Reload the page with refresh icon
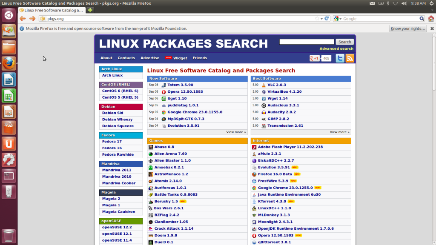The height and width of the screenshot is (245, 436). [x=327, y=19]
